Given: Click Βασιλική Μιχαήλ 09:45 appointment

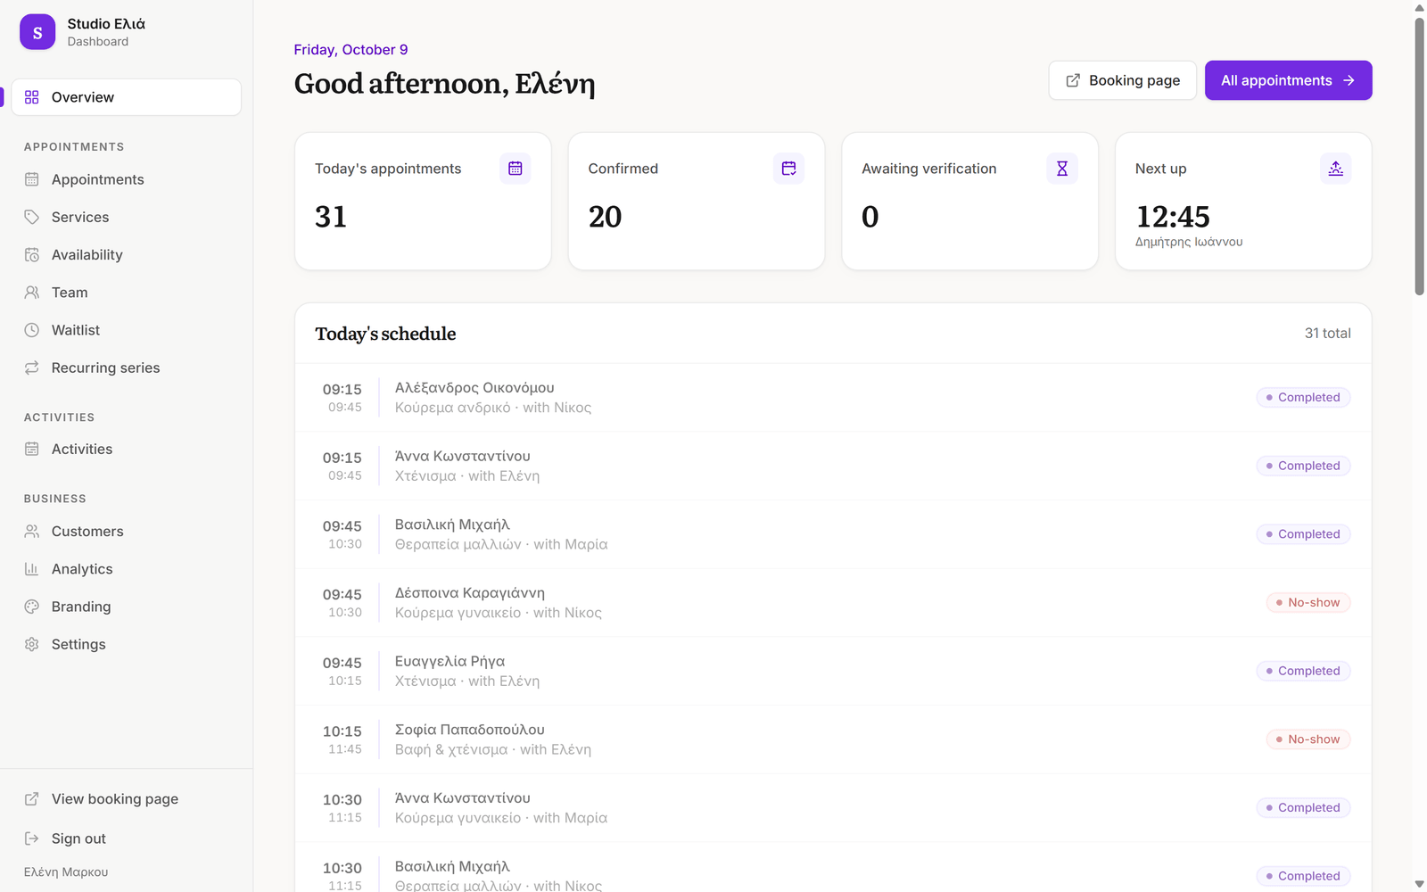Looking at the screenshot, I should pyautogui.click(x=833, y=534).
